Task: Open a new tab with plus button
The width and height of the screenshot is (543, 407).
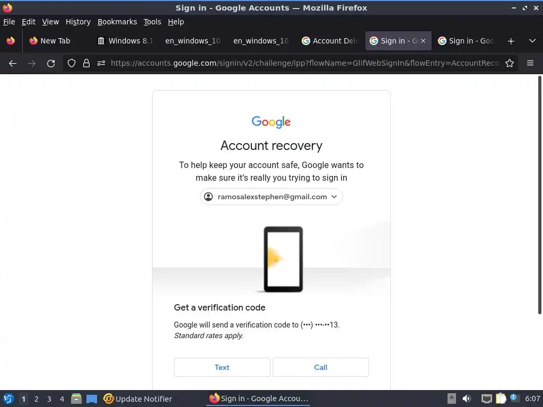Action: [x=511, y=41]
